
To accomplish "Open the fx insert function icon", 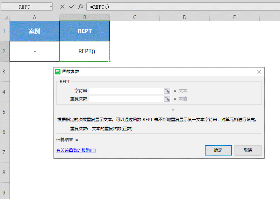I will click(x=81, y=7).
